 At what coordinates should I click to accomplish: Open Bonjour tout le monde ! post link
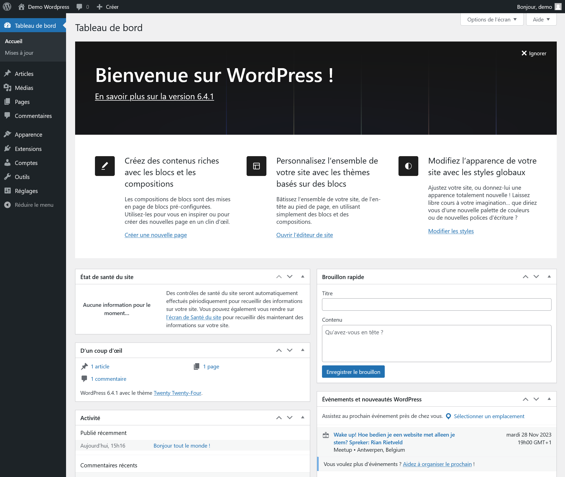pyautogui.click(x=182, y=445)
